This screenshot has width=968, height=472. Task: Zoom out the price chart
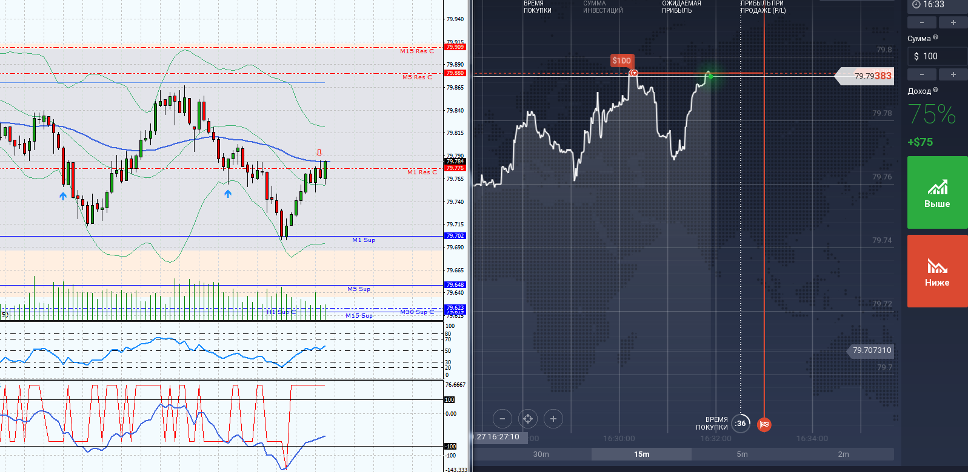click(502, 419)
